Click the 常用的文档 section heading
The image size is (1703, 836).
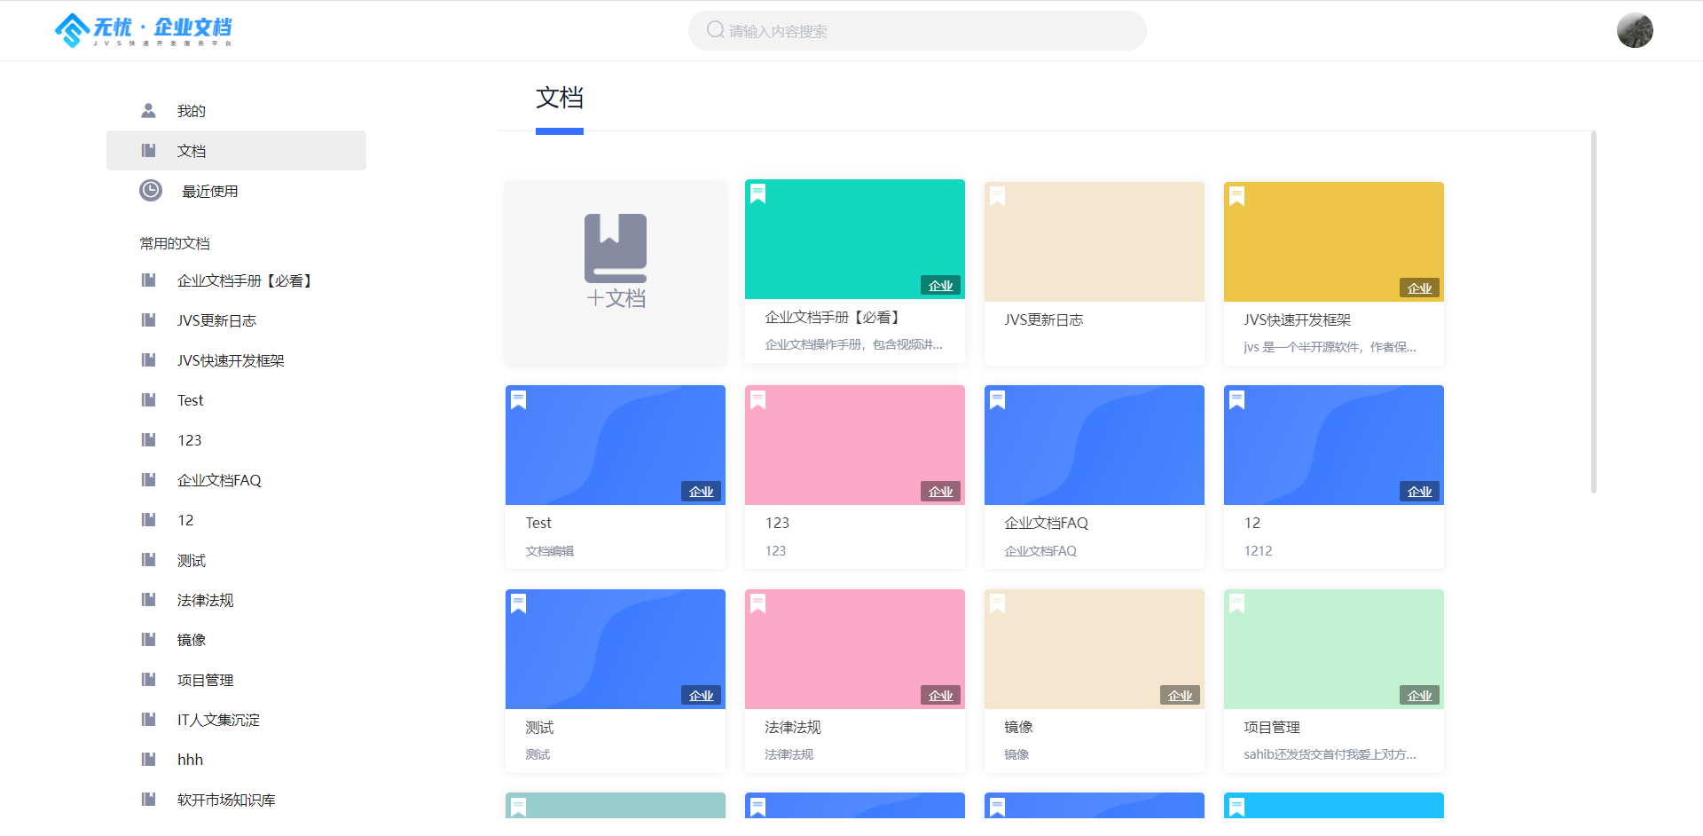pyautogui.click(x=175, y=243)
